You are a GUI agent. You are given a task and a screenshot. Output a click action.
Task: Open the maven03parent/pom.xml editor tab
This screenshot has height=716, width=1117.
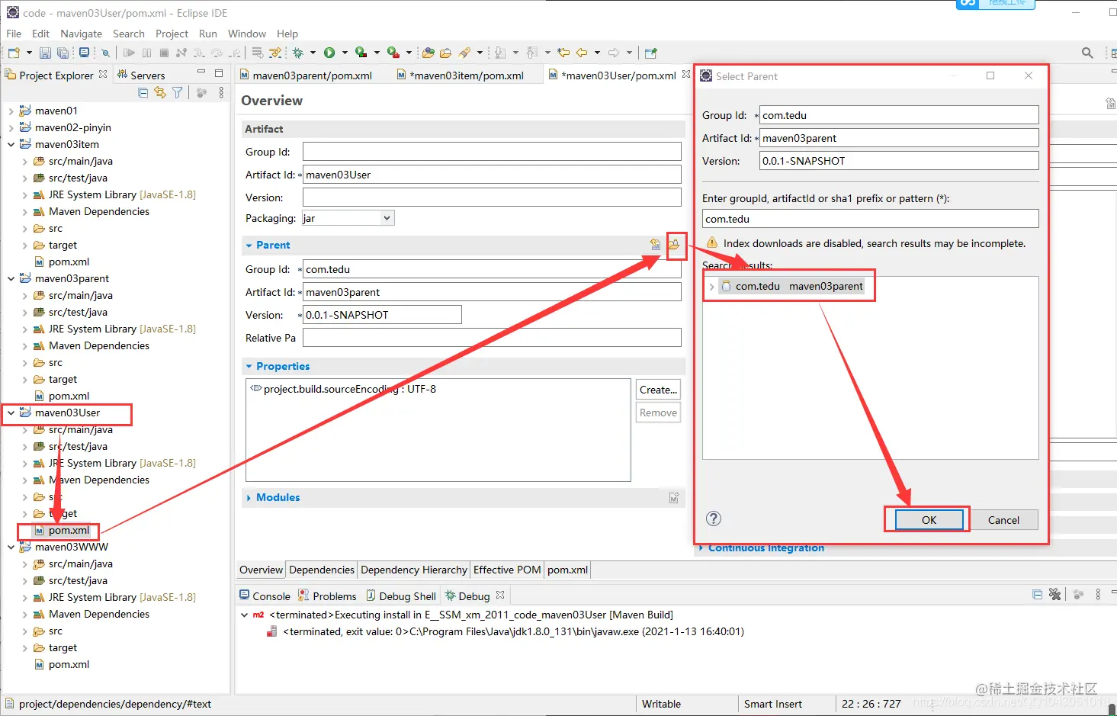tap(306, 75)
